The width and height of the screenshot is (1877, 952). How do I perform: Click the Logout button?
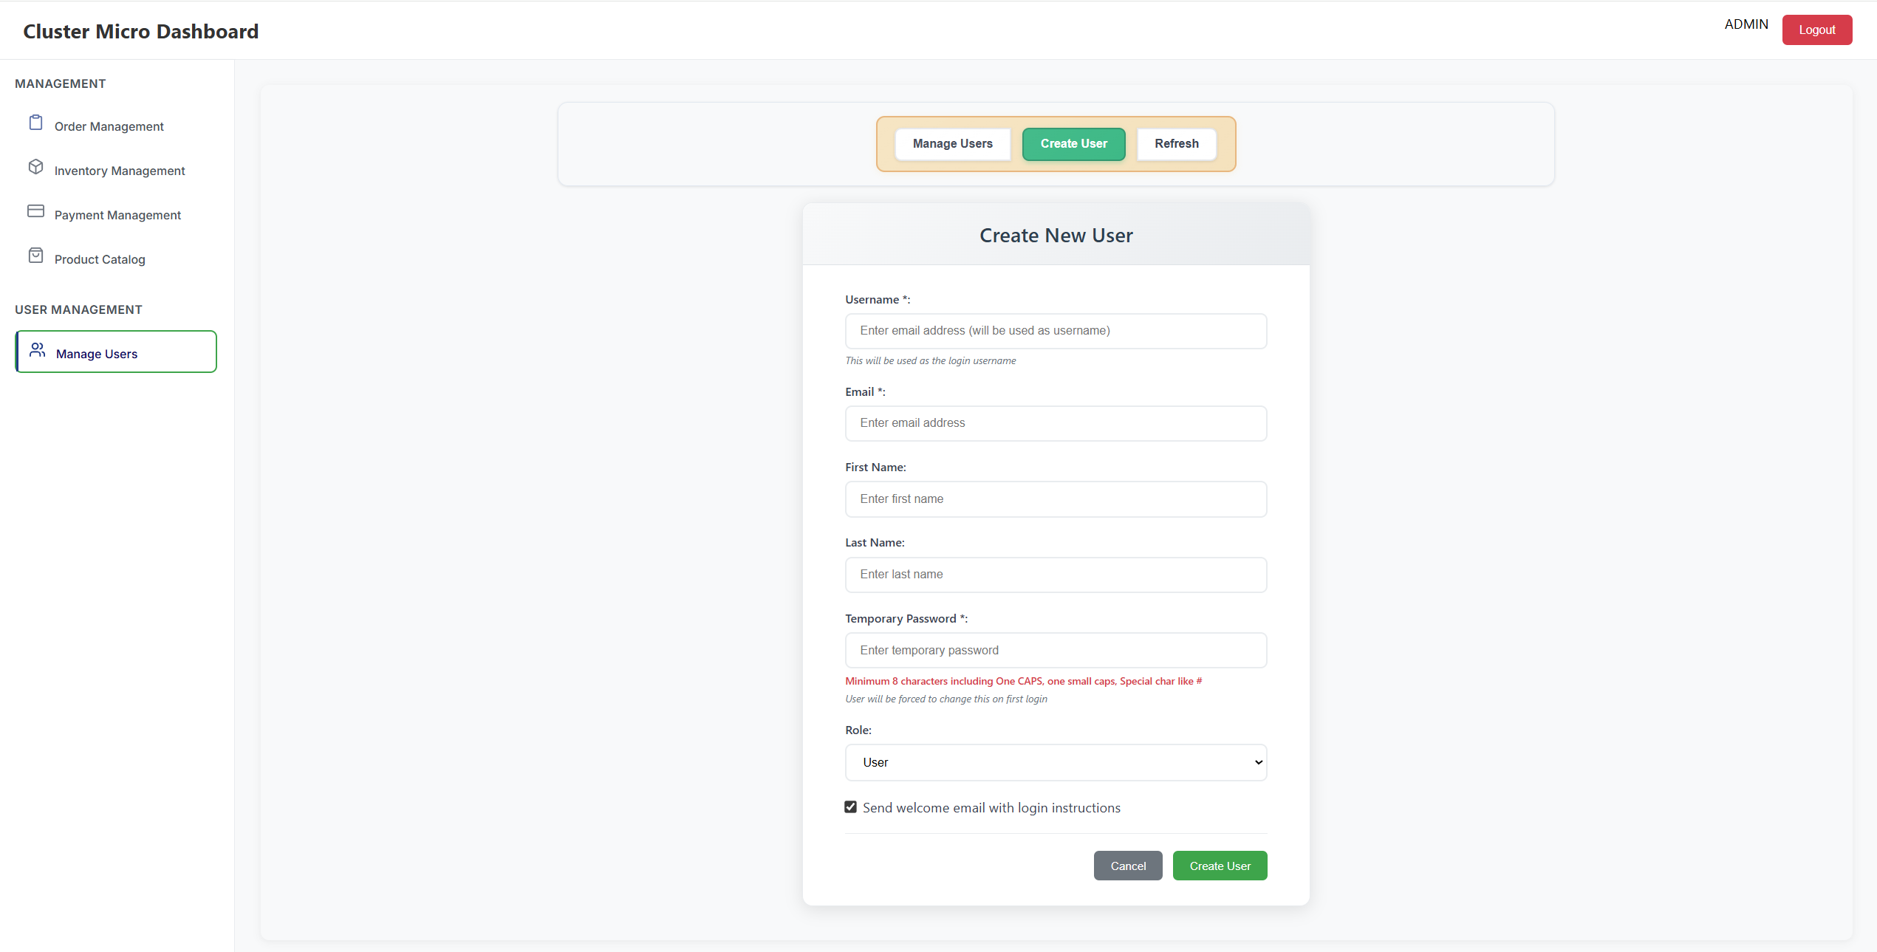(x=1817, y=30)
